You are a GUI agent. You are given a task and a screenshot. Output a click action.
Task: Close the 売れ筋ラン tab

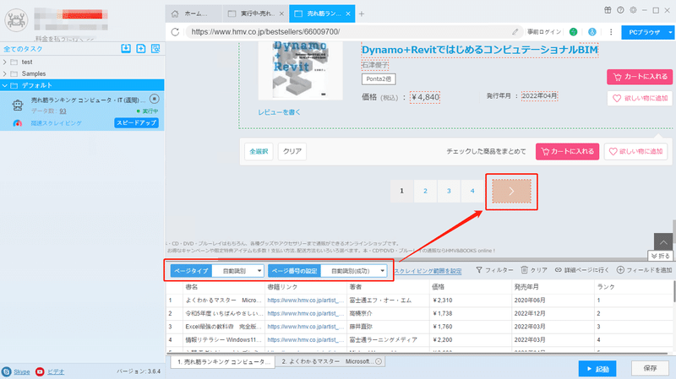pyautogui.click(x=348, y=14)
